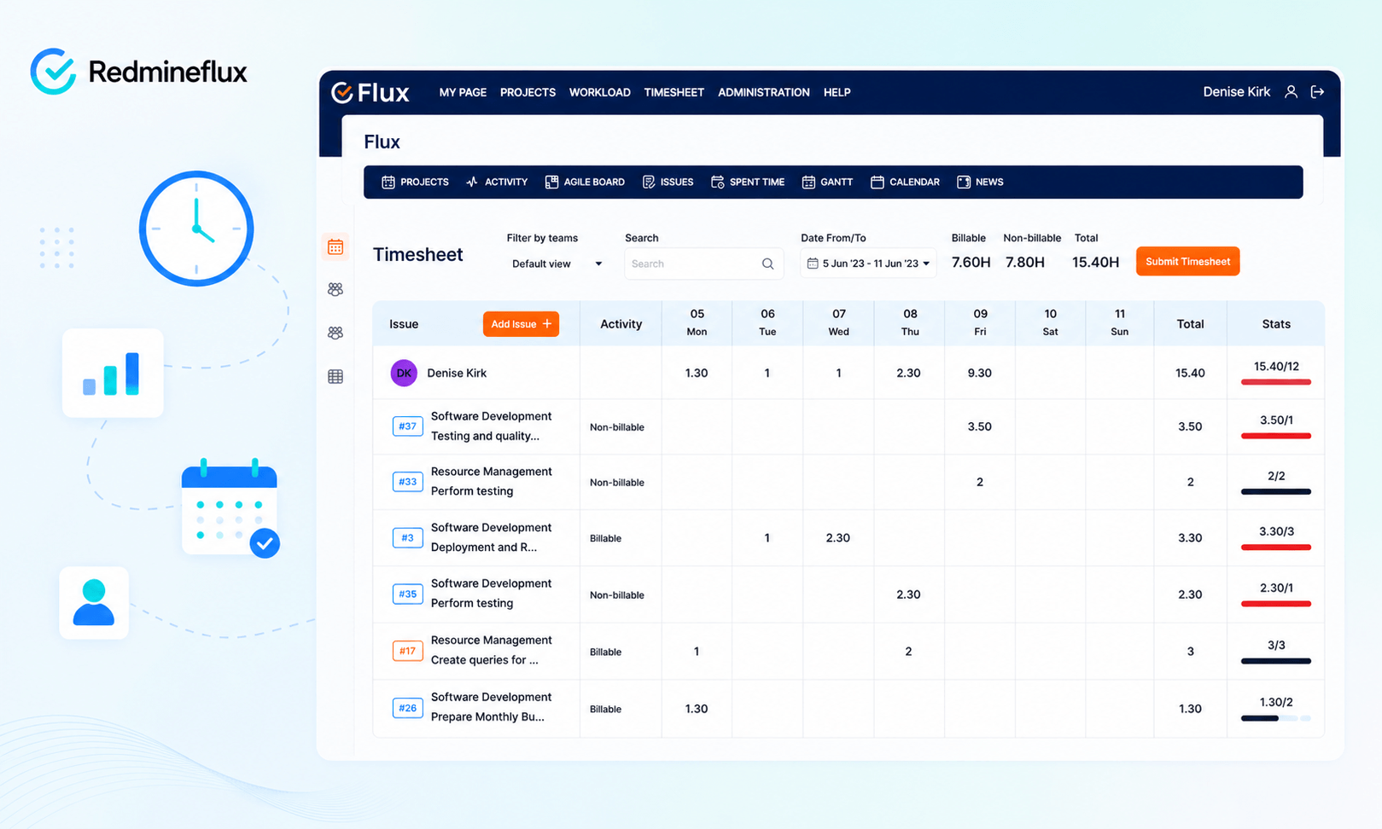Click in the Search input field
The image size is (1382, 829).
(x=703, y=264)
